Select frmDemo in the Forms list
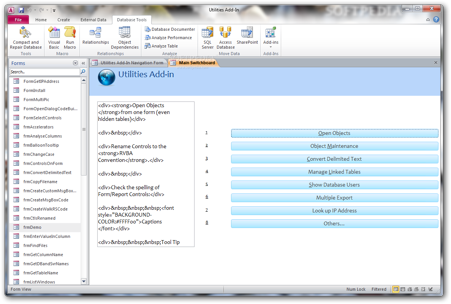 point(45,227)
